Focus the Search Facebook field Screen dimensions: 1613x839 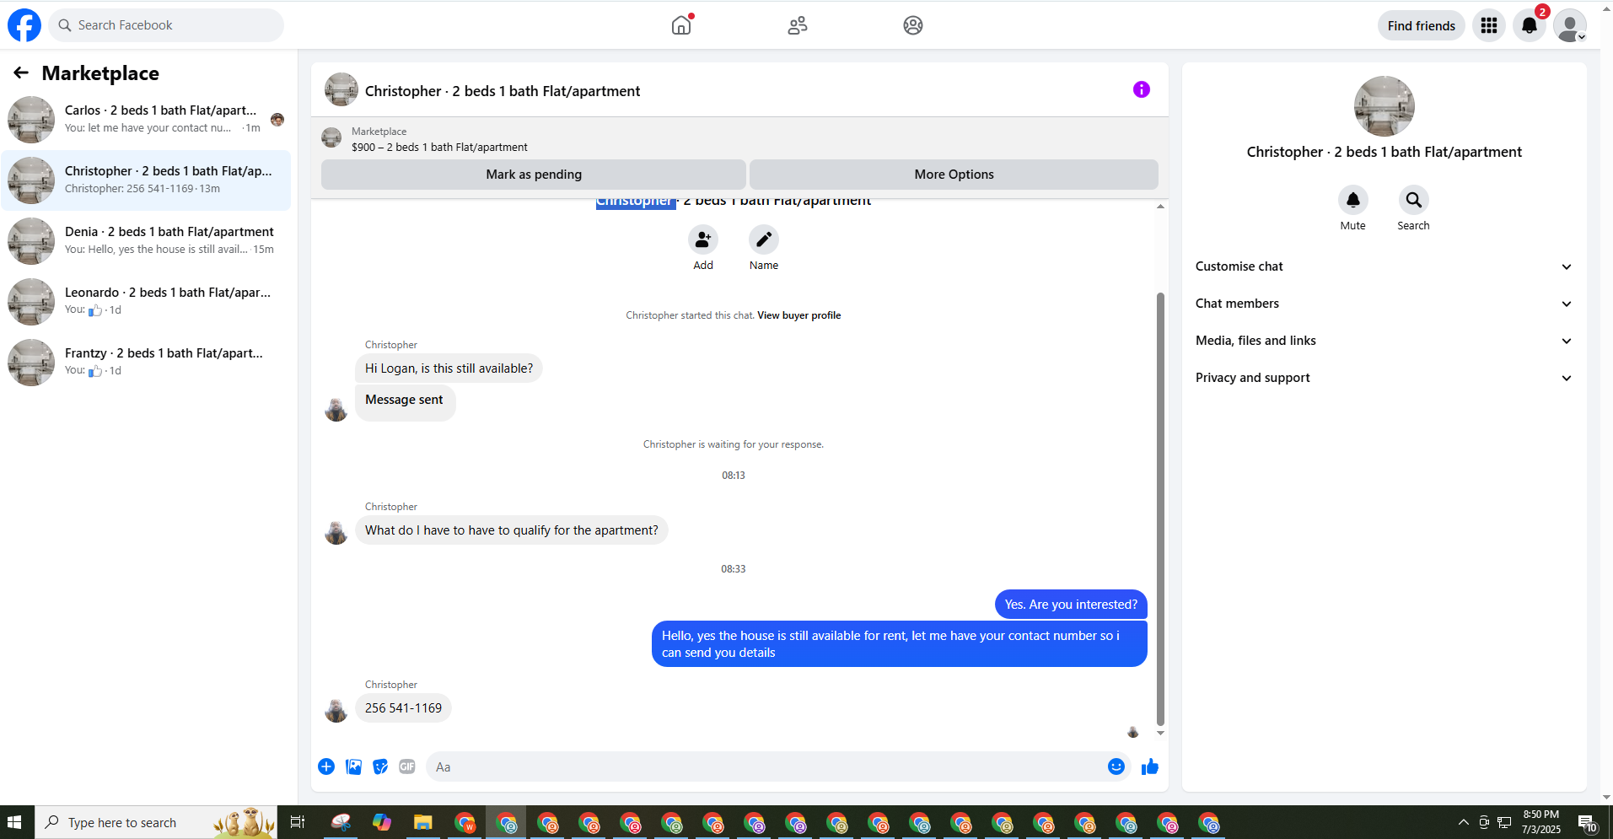pos(166,25)
